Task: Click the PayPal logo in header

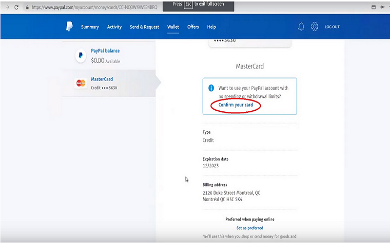Action: click(x=69, y=27)
